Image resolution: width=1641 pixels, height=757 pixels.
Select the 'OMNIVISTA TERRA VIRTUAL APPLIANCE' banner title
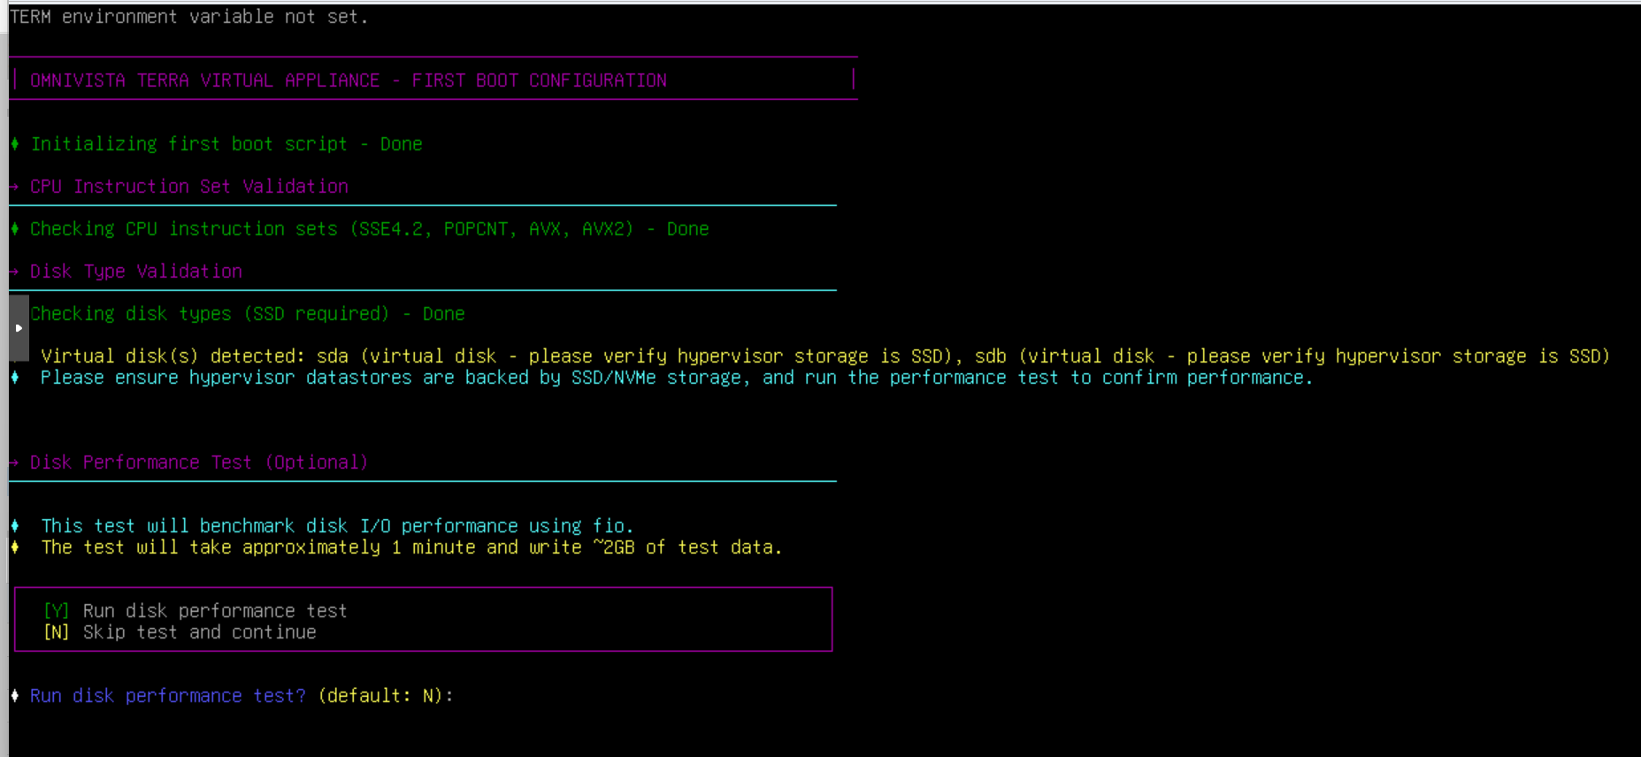349,80
